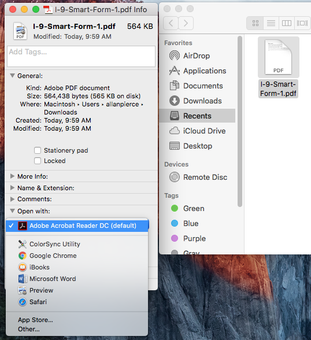
Task: Close the Info window with red button
Action: click(x=13, y=9)
